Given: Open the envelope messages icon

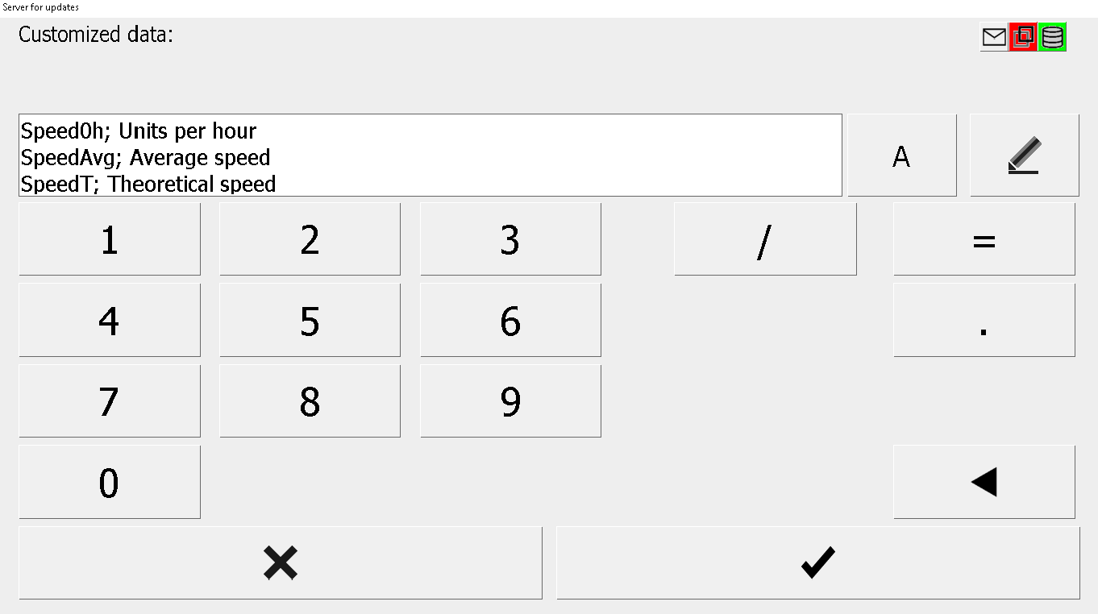Looking at the screenshot, I should coord(994,37).
